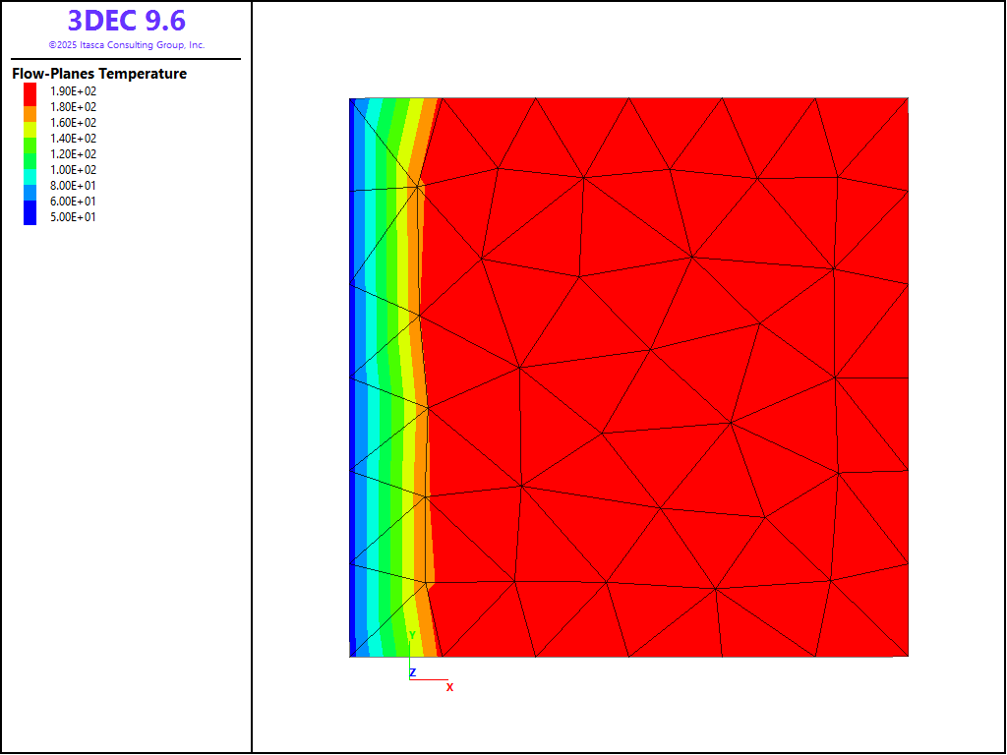
Task: Pick the 1.40E+02 legend color swatch
Action: [30, 138]
